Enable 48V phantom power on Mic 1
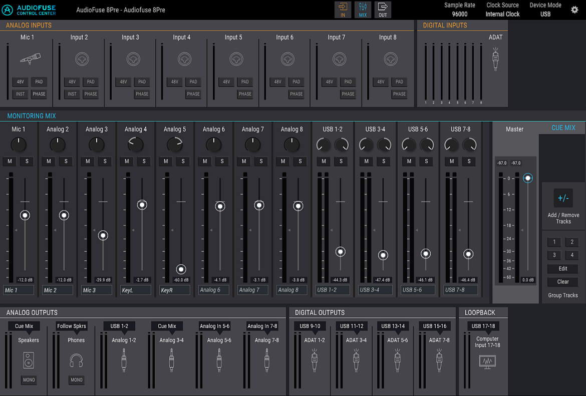The height and width of the screenshot is (396, 586). pos(20,81)
